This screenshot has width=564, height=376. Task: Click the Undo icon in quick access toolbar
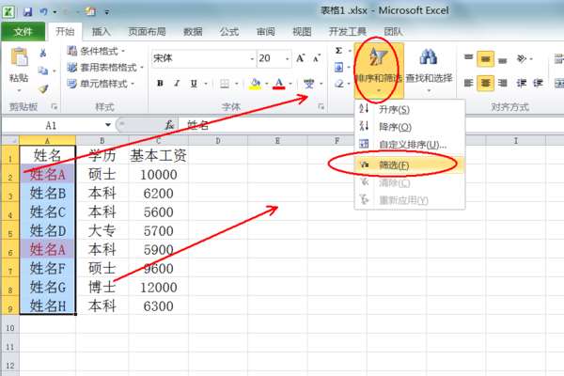coord(44,12)
